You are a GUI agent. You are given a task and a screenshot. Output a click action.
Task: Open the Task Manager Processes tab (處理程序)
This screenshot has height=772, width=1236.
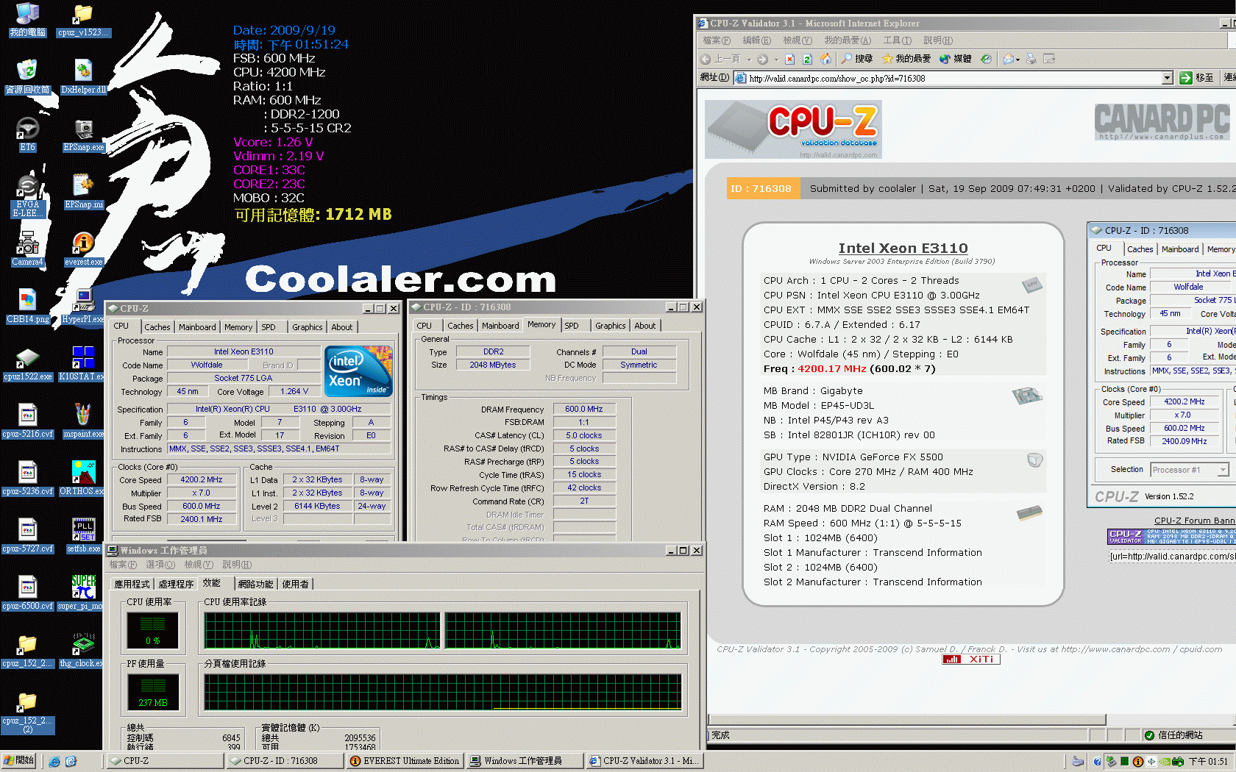176,584
